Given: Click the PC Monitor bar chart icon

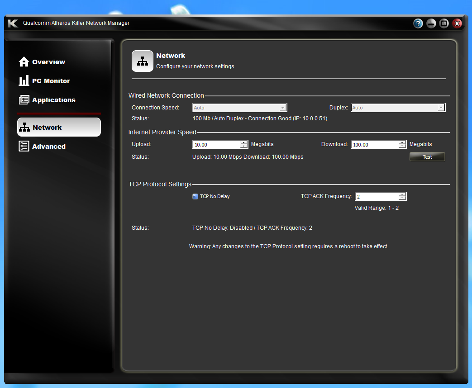Looking at the screenshot, I should pyautogui.click(x=24, y=80).
